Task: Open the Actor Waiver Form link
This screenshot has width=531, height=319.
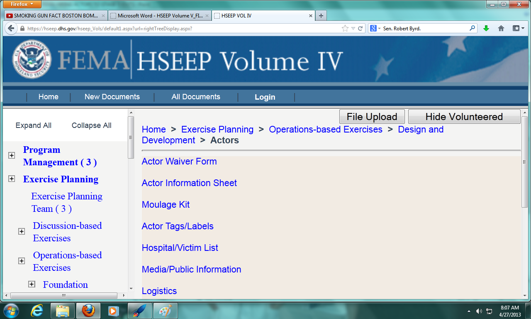Action: pyautogui.click(x=179, y=161)
